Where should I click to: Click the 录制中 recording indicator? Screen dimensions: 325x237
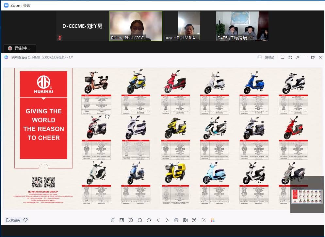[x=20, y=48]
